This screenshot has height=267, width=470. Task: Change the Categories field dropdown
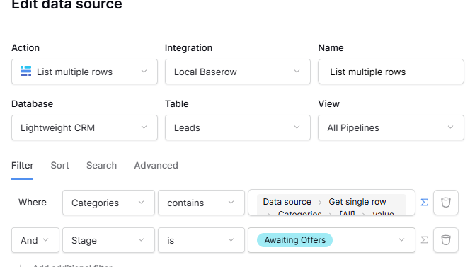[x=108, y=203]
